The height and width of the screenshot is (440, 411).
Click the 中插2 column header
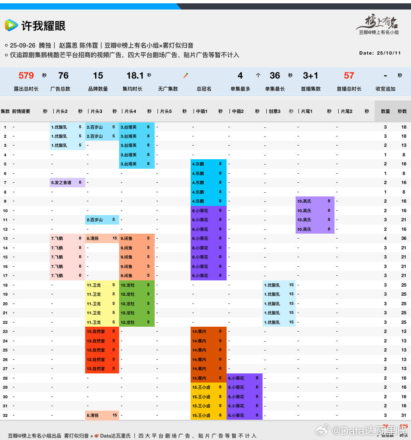(238, 111)
